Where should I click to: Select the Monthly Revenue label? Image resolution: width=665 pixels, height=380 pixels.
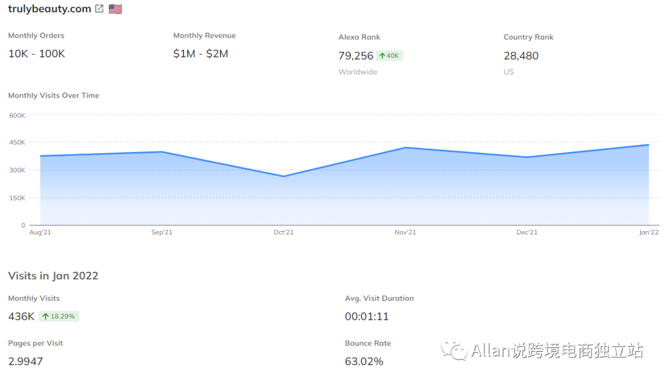click(x=204, y=36)
